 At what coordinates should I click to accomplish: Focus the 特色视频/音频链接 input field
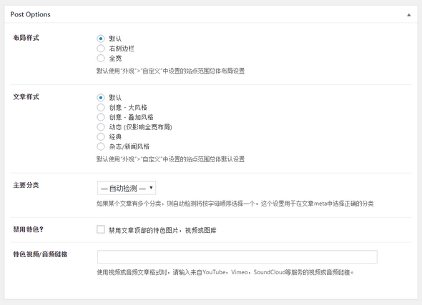pos(237,257)
